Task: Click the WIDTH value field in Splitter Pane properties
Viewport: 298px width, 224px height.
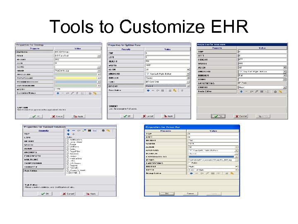Action: (168, 66)
